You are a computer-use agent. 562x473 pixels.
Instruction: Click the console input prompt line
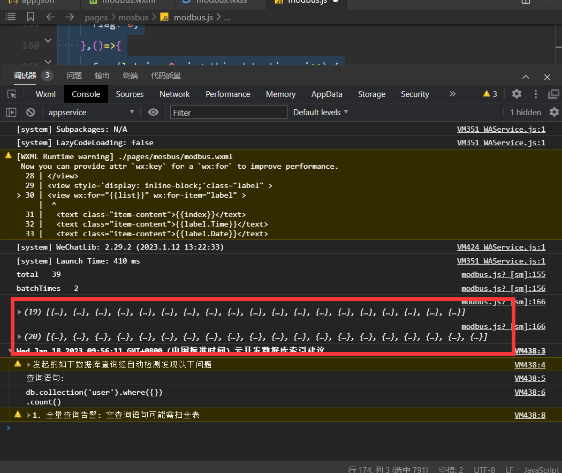(x=281, y=428)
